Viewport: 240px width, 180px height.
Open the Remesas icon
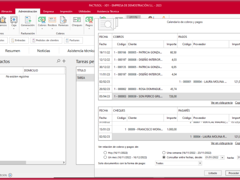click(63, 20)
